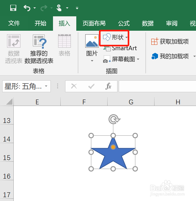This screenshot has width=196, height=201.
Task: Insert a SmartArt graphic
Action: click(120, 48)
